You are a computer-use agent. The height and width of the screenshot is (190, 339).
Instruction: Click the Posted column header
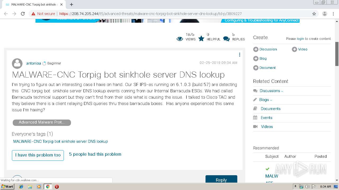click(320, 156)
